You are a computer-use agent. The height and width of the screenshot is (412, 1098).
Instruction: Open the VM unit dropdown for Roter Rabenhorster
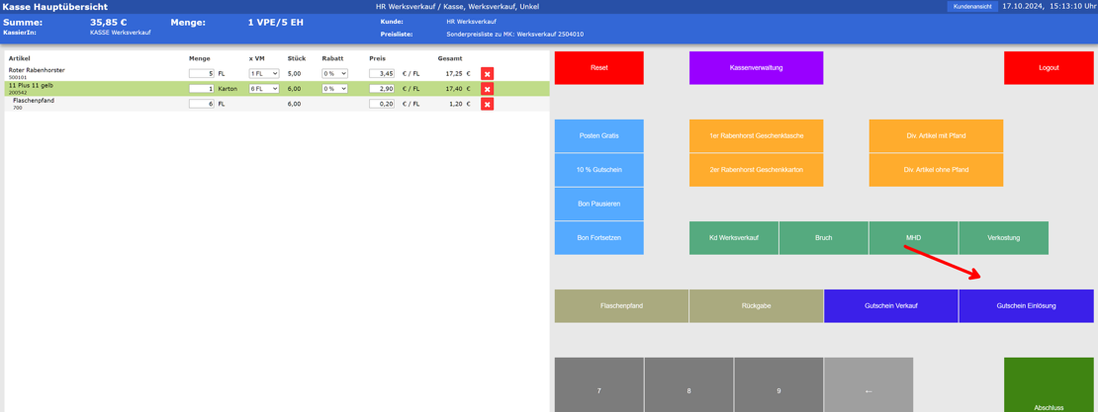point(263,74)
